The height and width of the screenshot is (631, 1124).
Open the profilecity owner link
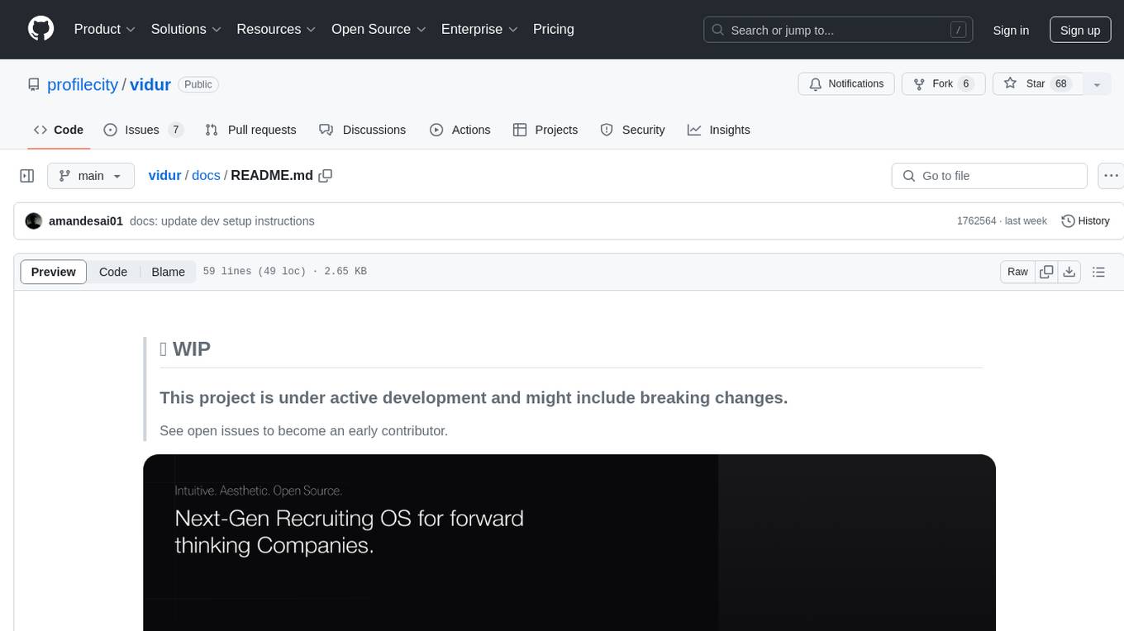point(83,84)
